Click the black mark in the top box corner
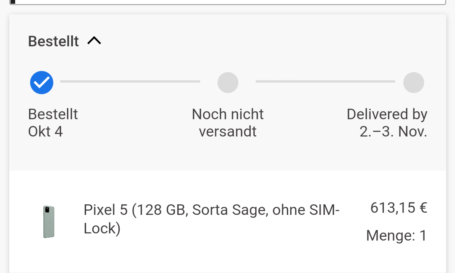 tap(13, 1)
